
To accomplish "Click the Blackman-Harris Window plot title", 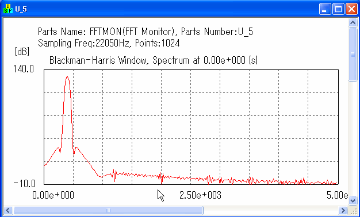I will pyautogui.click(x=154, y=60).
